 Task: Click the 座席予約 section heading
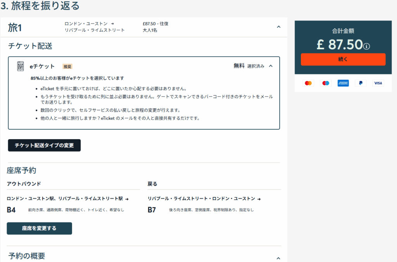click(22, 171)
